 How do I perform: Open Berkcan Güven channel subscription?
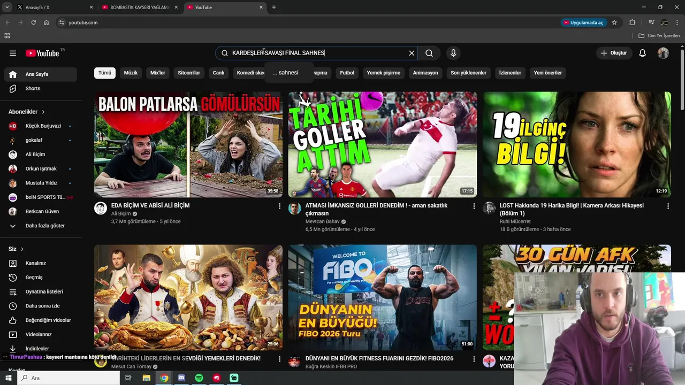tap(41, 211)
